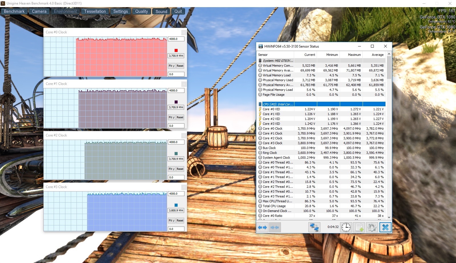Viewport: 456px width, 263px height.
Task: Select the Physical Memory Load row
Action: pyautogui.click(x=322, y=90)
